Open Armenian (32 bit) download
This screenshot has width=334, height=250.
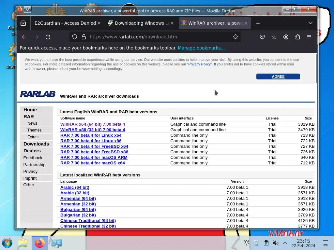pyautogui.click(x=78, y=204)
